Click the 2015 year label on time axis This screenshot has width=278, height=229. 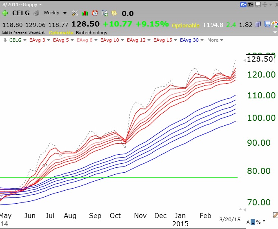click(x=180, y=224)
